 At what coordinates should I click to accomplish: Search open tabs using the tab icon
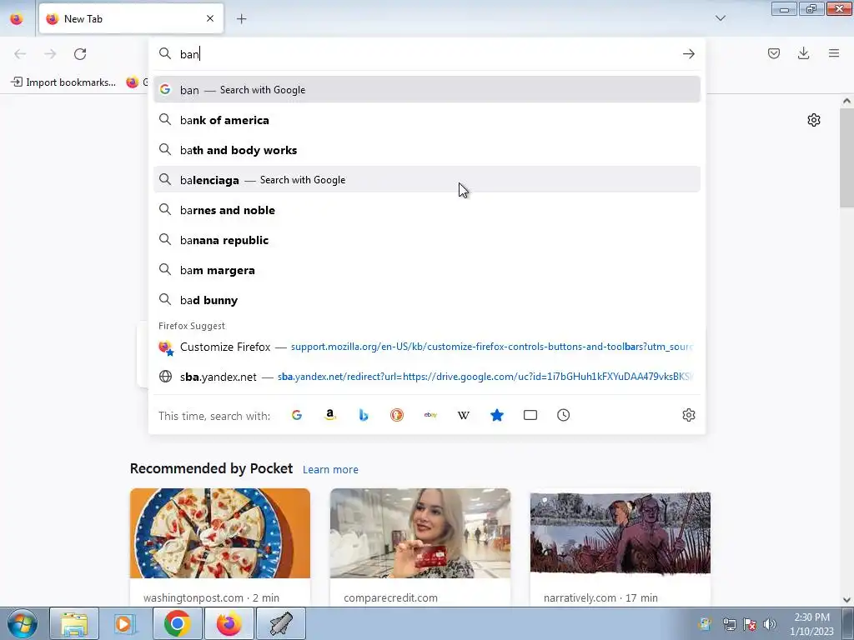530,415
